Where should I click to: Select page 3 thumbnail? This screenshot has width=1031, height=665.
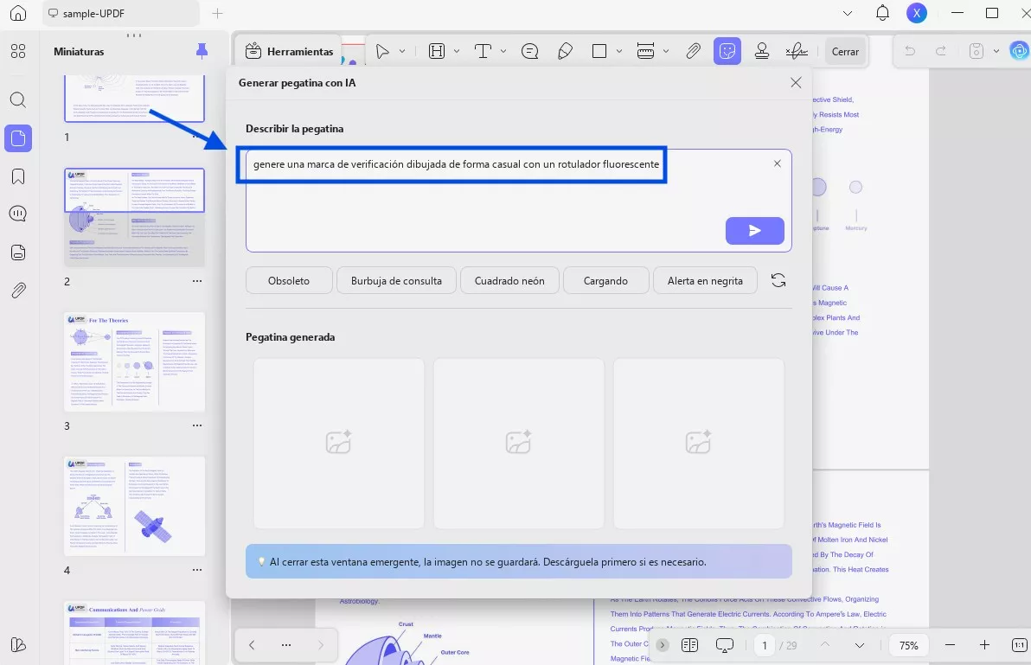[134, 362]
